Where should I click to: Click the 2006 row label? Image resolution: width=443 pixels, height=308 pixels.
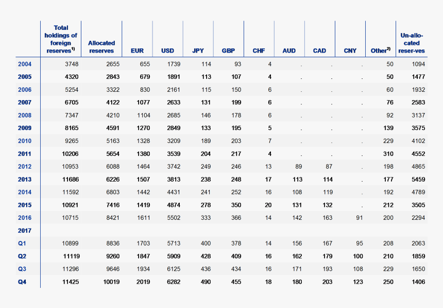25,90
